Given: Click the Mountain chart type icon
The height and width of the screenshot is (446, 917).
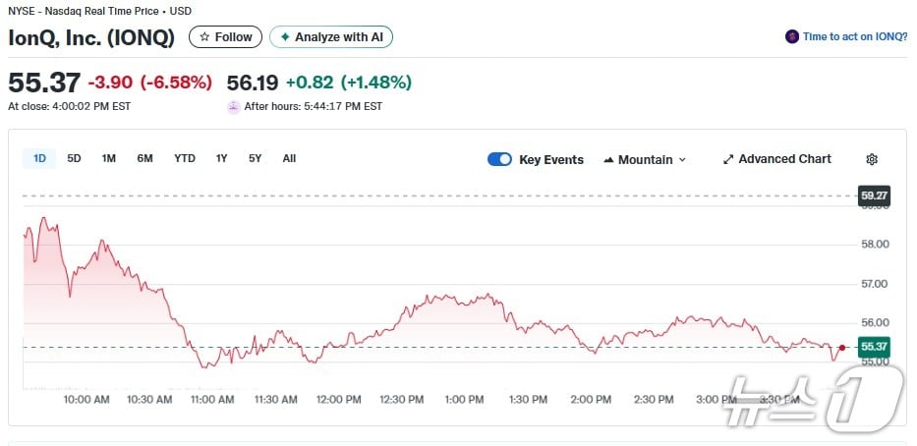Looking at the screenshot, I should (x=608, y=159).
